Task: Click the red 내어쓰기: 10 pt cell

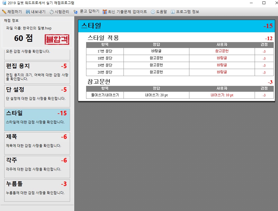Action: (222, 95)
